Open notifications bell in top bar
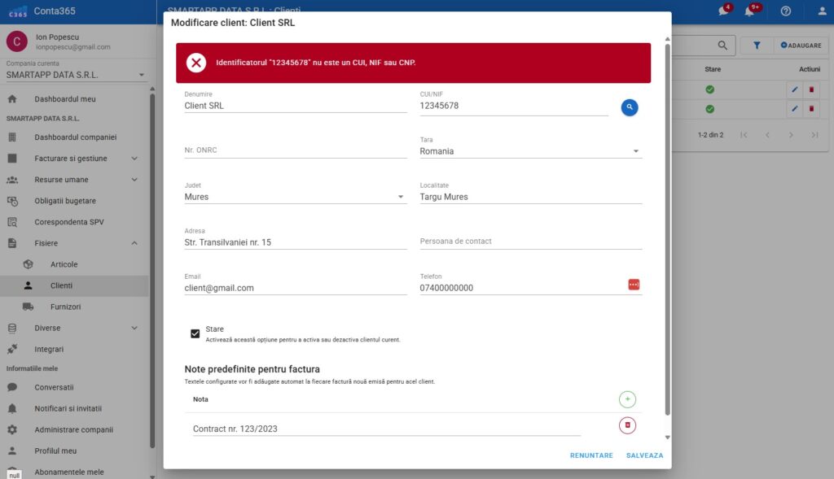The height and width of the screenshot is (479, 834). [x=749, y=11]
